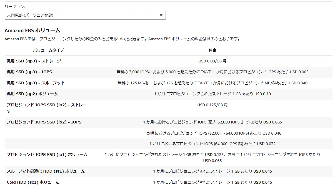Click the EBS description sentence under the heading
Screen dimensions: 335x192
point(122,39)
